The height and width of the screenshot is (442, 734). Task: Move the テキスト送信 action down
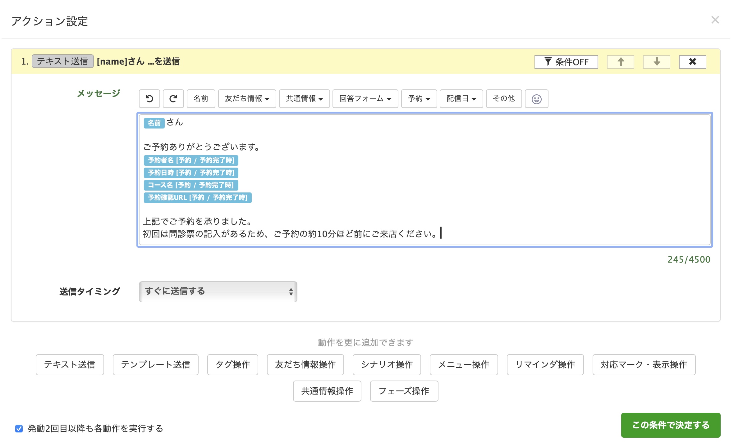[656, 62]
